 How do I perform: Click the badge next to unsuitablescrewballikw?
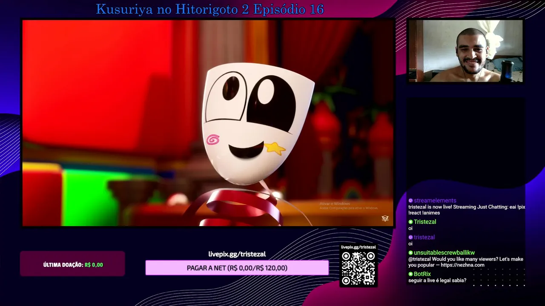coord(411,253)
